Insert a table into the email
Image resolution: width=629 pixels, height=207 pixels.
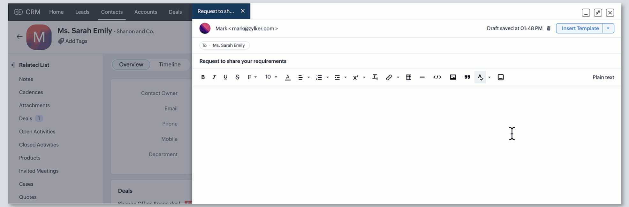click(x=408, y=77)
